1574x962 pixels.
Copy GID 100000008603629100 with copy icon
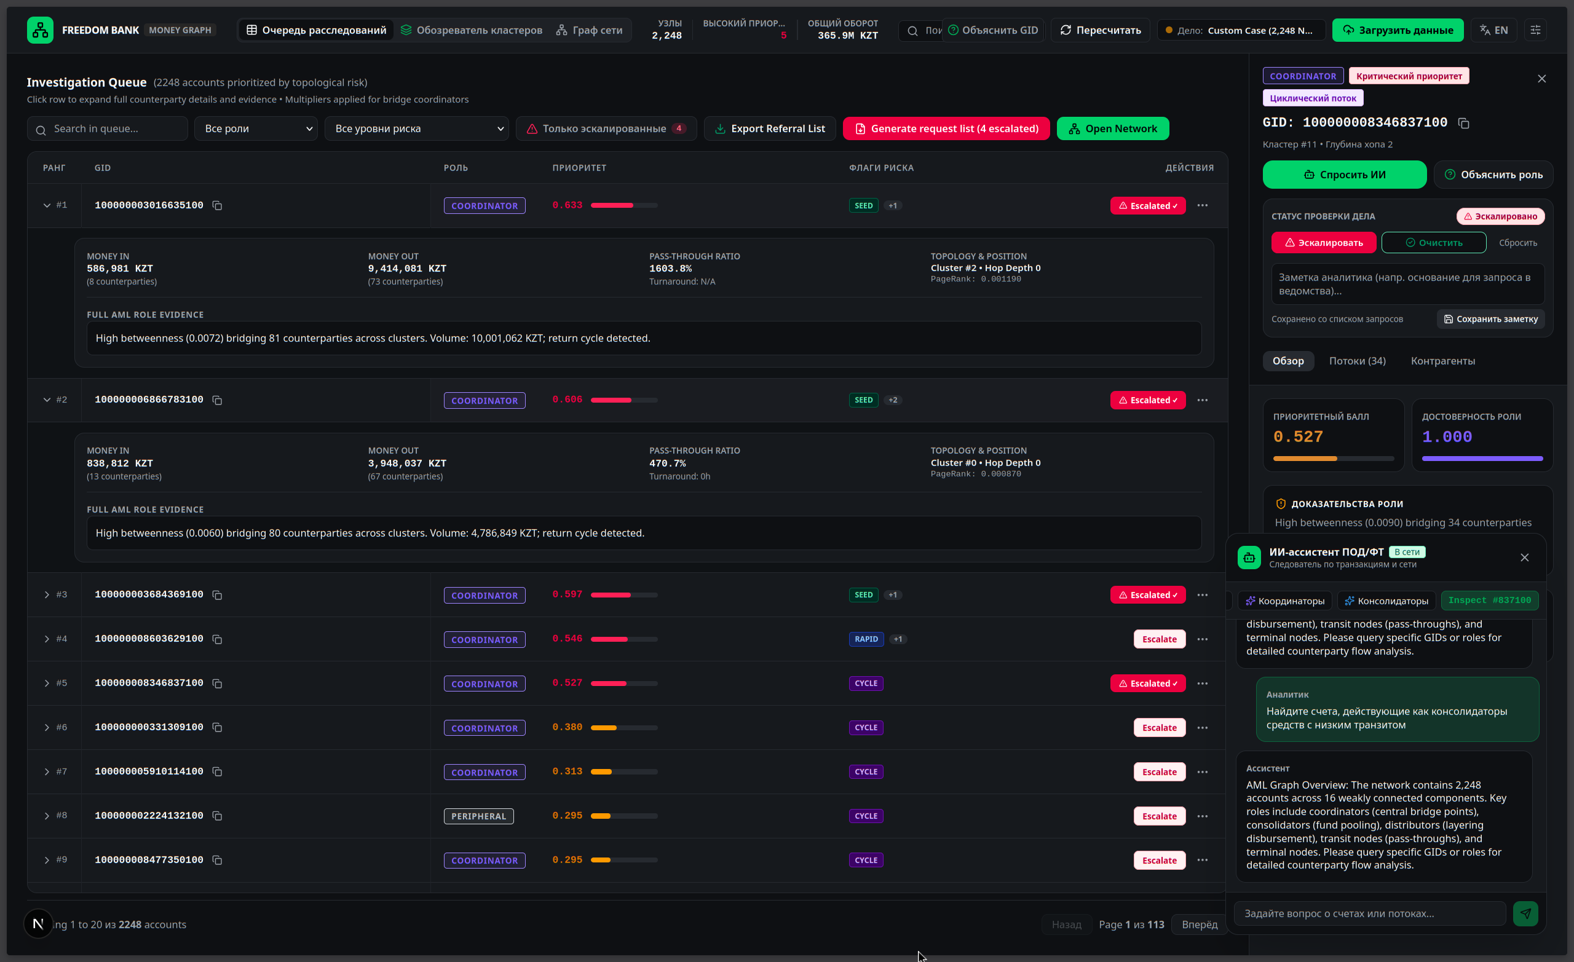point(217,639)
